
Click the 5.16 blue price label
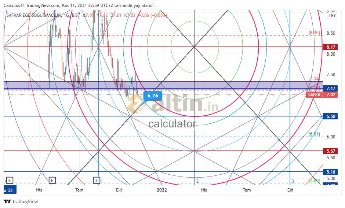[x=330, y=172]
